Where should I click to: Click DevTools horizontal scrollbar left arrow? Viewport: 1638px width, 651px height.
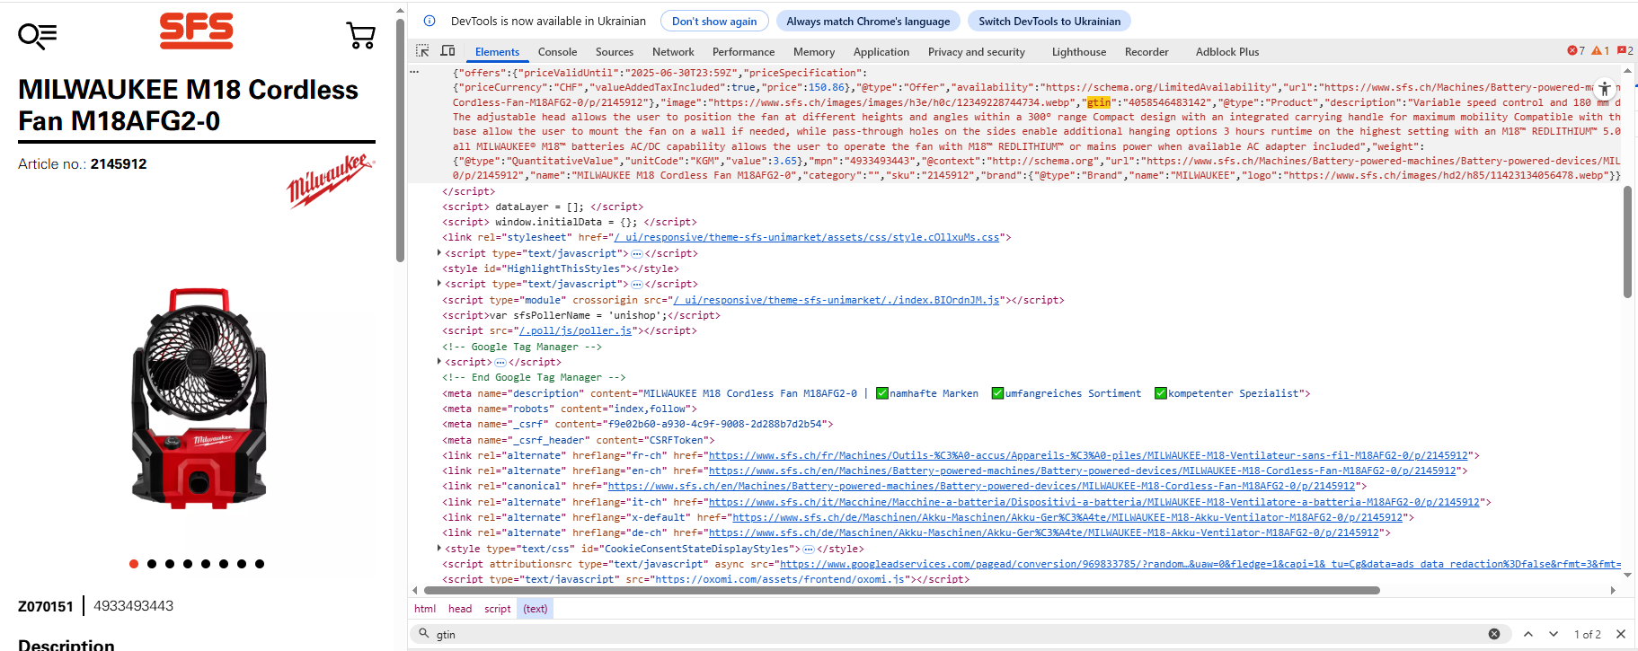click(414, 591)
